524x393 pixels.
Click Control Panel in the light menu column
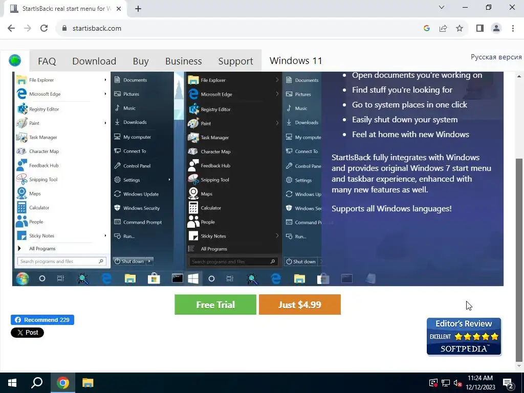133,166
